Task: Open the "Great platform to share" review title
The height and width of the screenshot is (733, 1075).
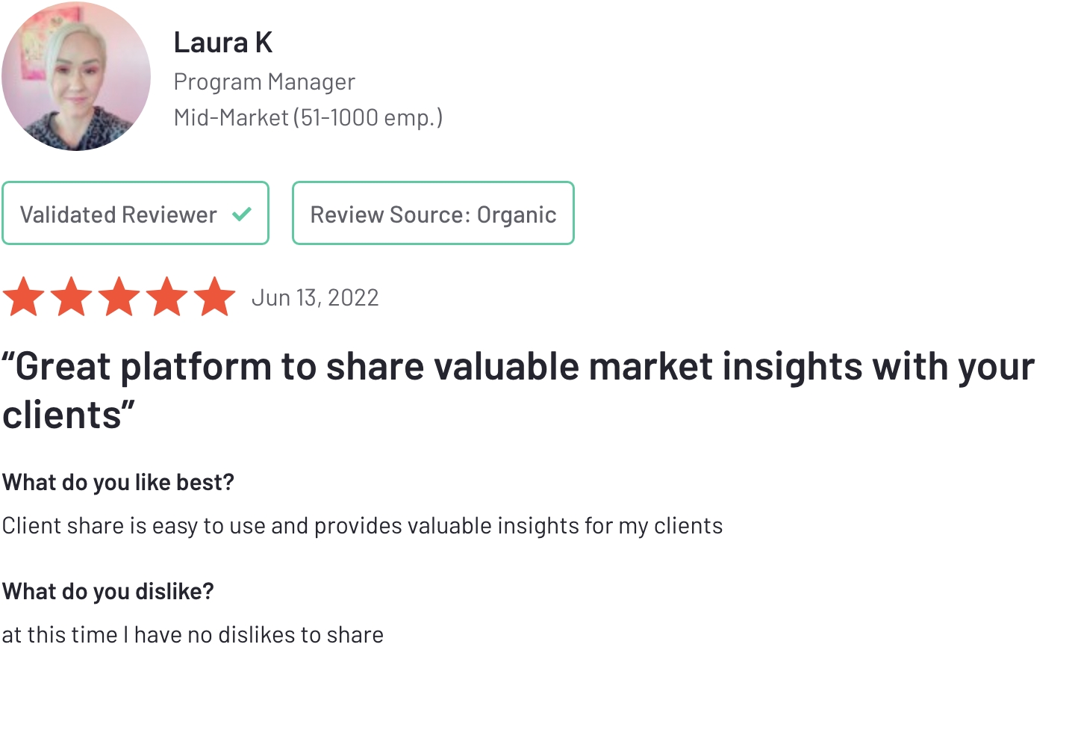Action: coord(518,390)
